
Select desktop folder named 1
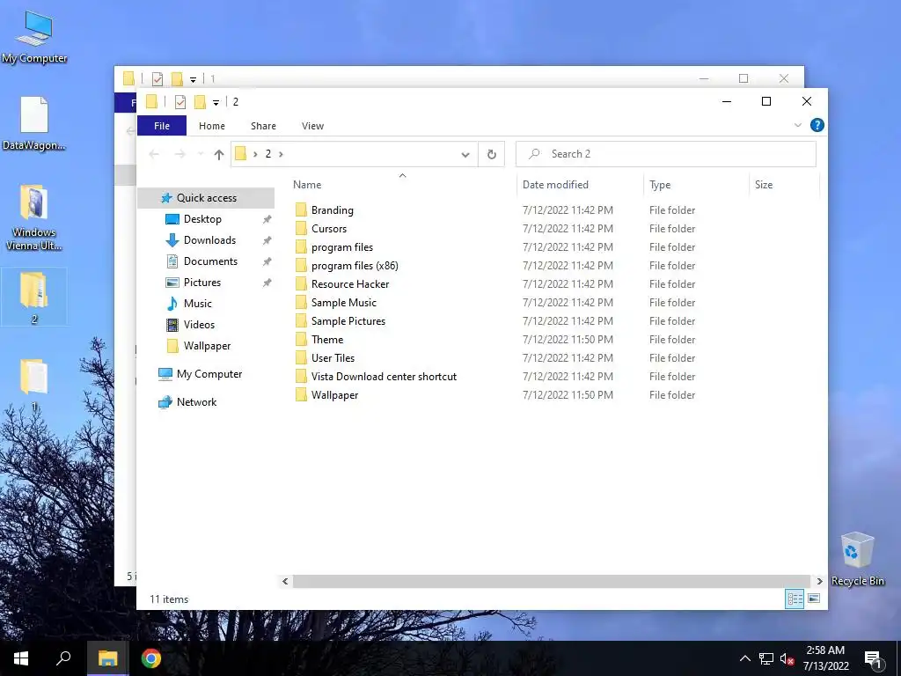click(x=34, y=384)
